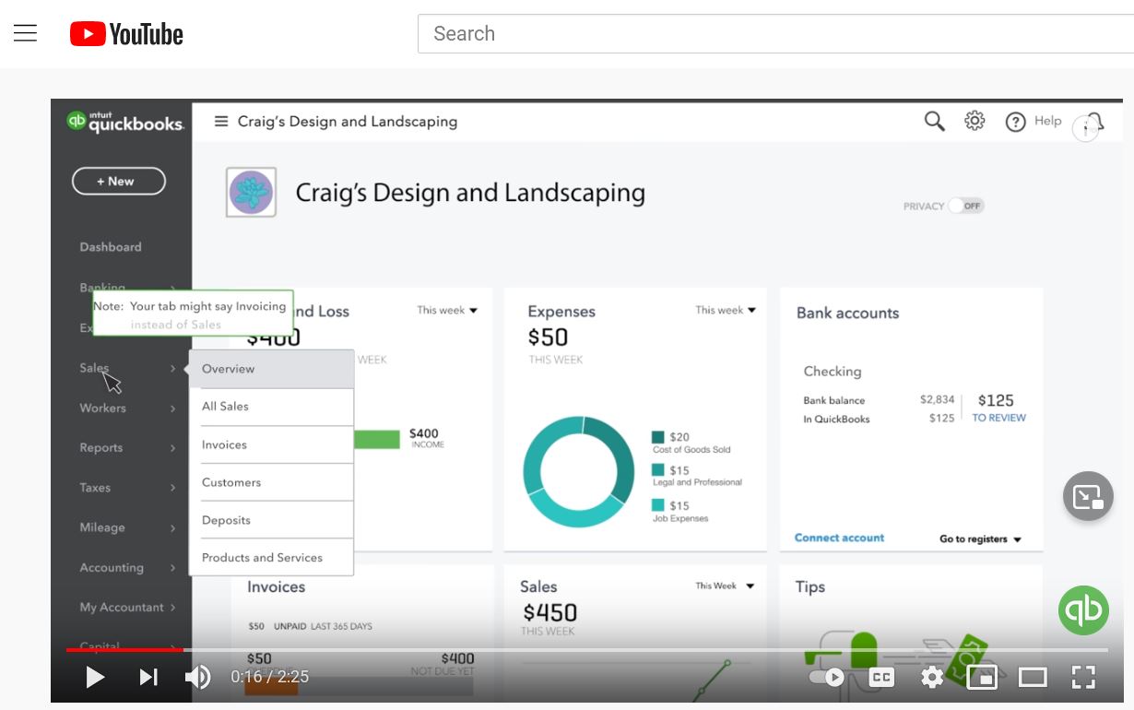Click the TO REVIEW link
The image size is (1134, 710).
click(999, 418)
